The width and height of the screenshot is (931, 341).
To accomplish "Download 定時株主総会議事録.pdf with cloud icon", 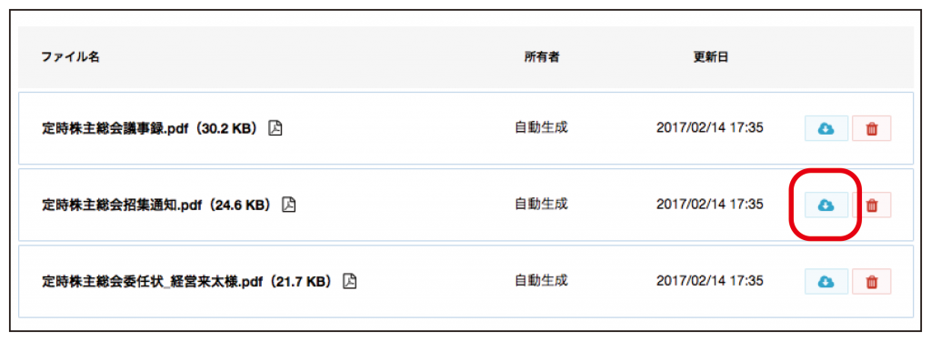I will point(826,128).
